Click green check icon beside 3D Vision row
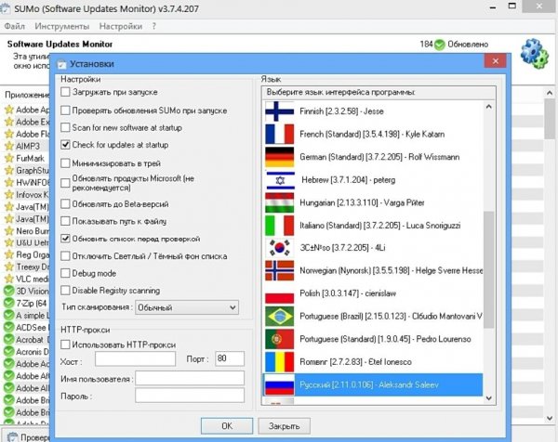Viewport: 558px width, 442px height. (8, 291)
